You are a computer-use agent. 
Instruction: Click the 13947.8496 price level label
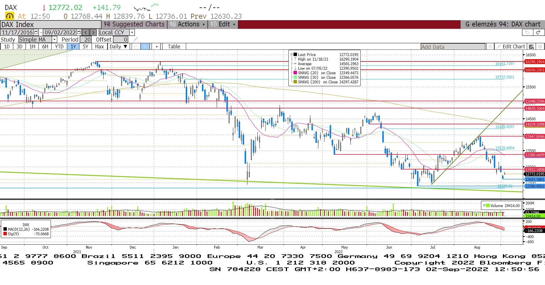coord(534,137)
